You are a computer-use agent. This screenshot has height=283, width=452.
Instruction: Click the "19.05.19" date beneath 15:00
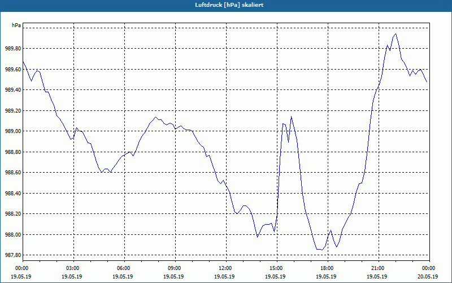(275, 276)
